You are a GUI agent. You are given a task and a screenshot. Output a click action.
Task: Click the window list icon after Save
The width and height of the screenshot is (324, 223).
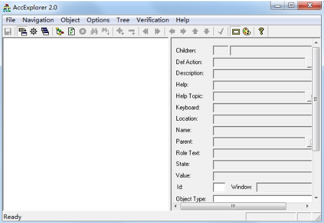point(22,32)
